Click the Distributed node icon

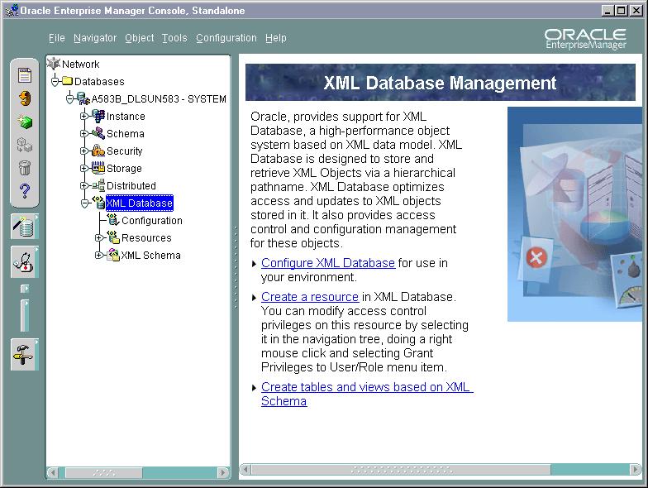tap(98, 185)
